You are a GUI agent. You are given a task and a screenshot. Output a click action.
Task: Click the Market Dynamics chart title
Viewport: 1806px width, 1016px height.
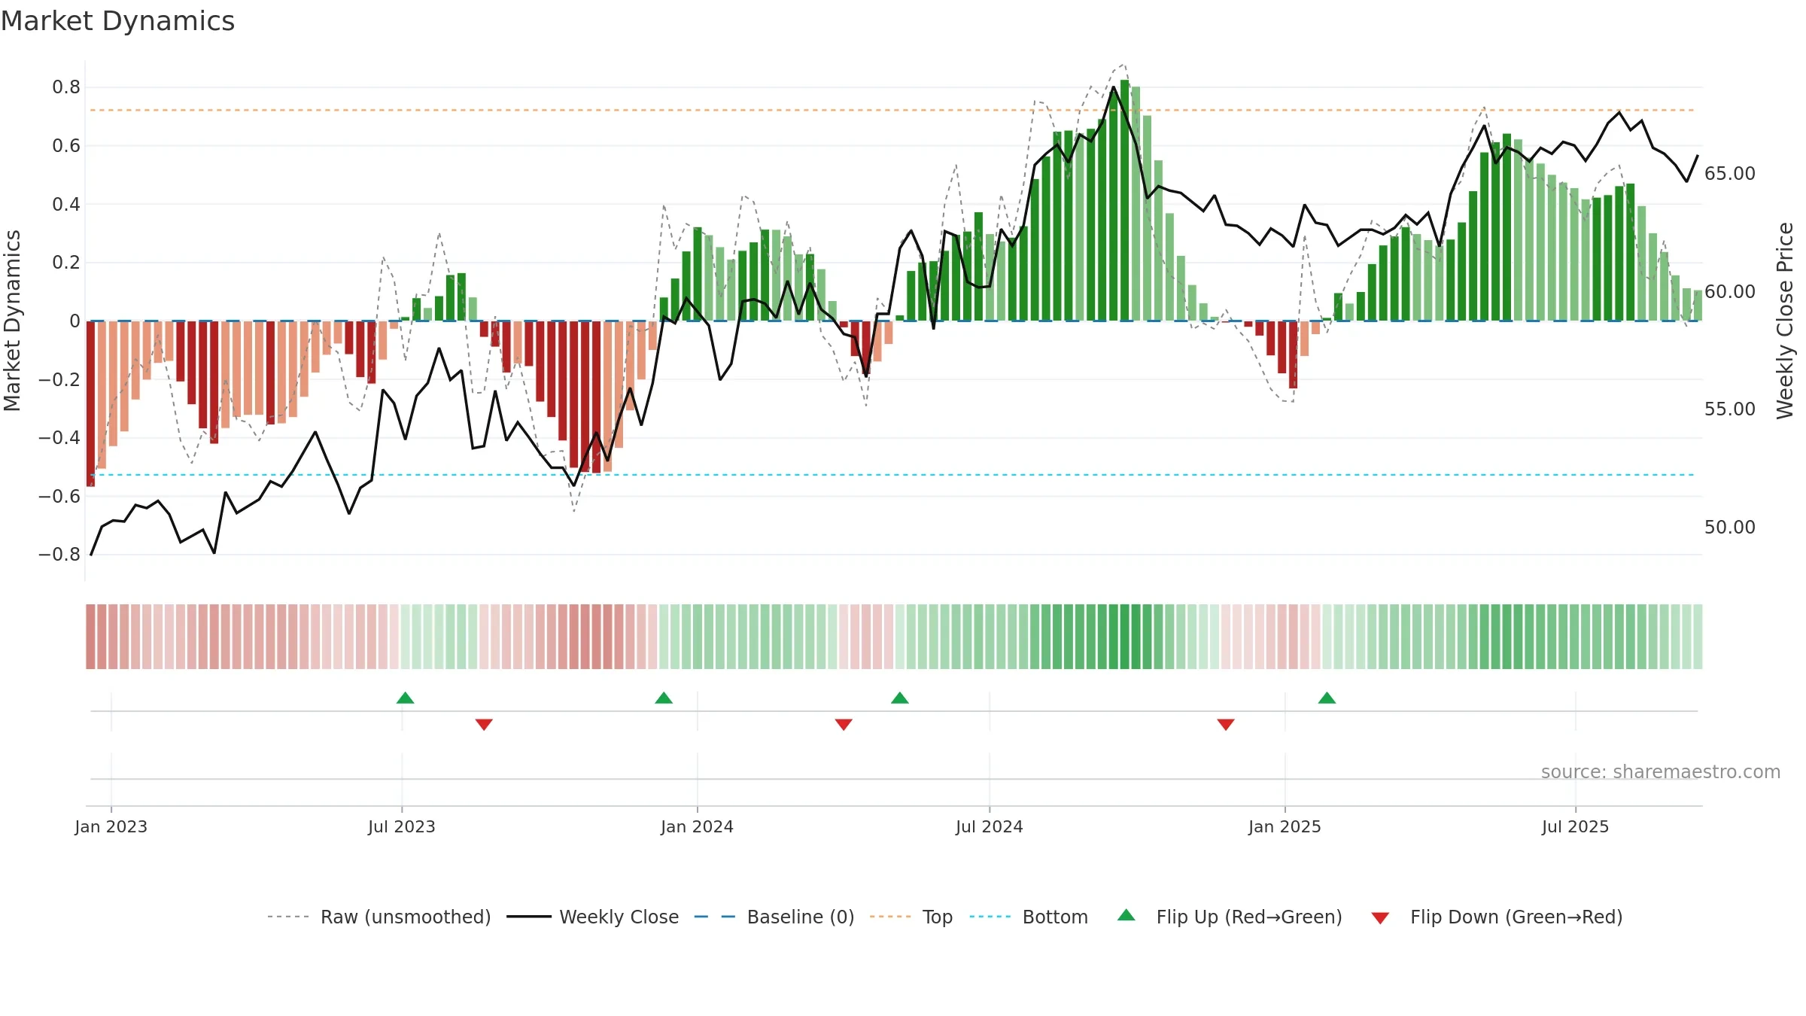tap(117, 21)
